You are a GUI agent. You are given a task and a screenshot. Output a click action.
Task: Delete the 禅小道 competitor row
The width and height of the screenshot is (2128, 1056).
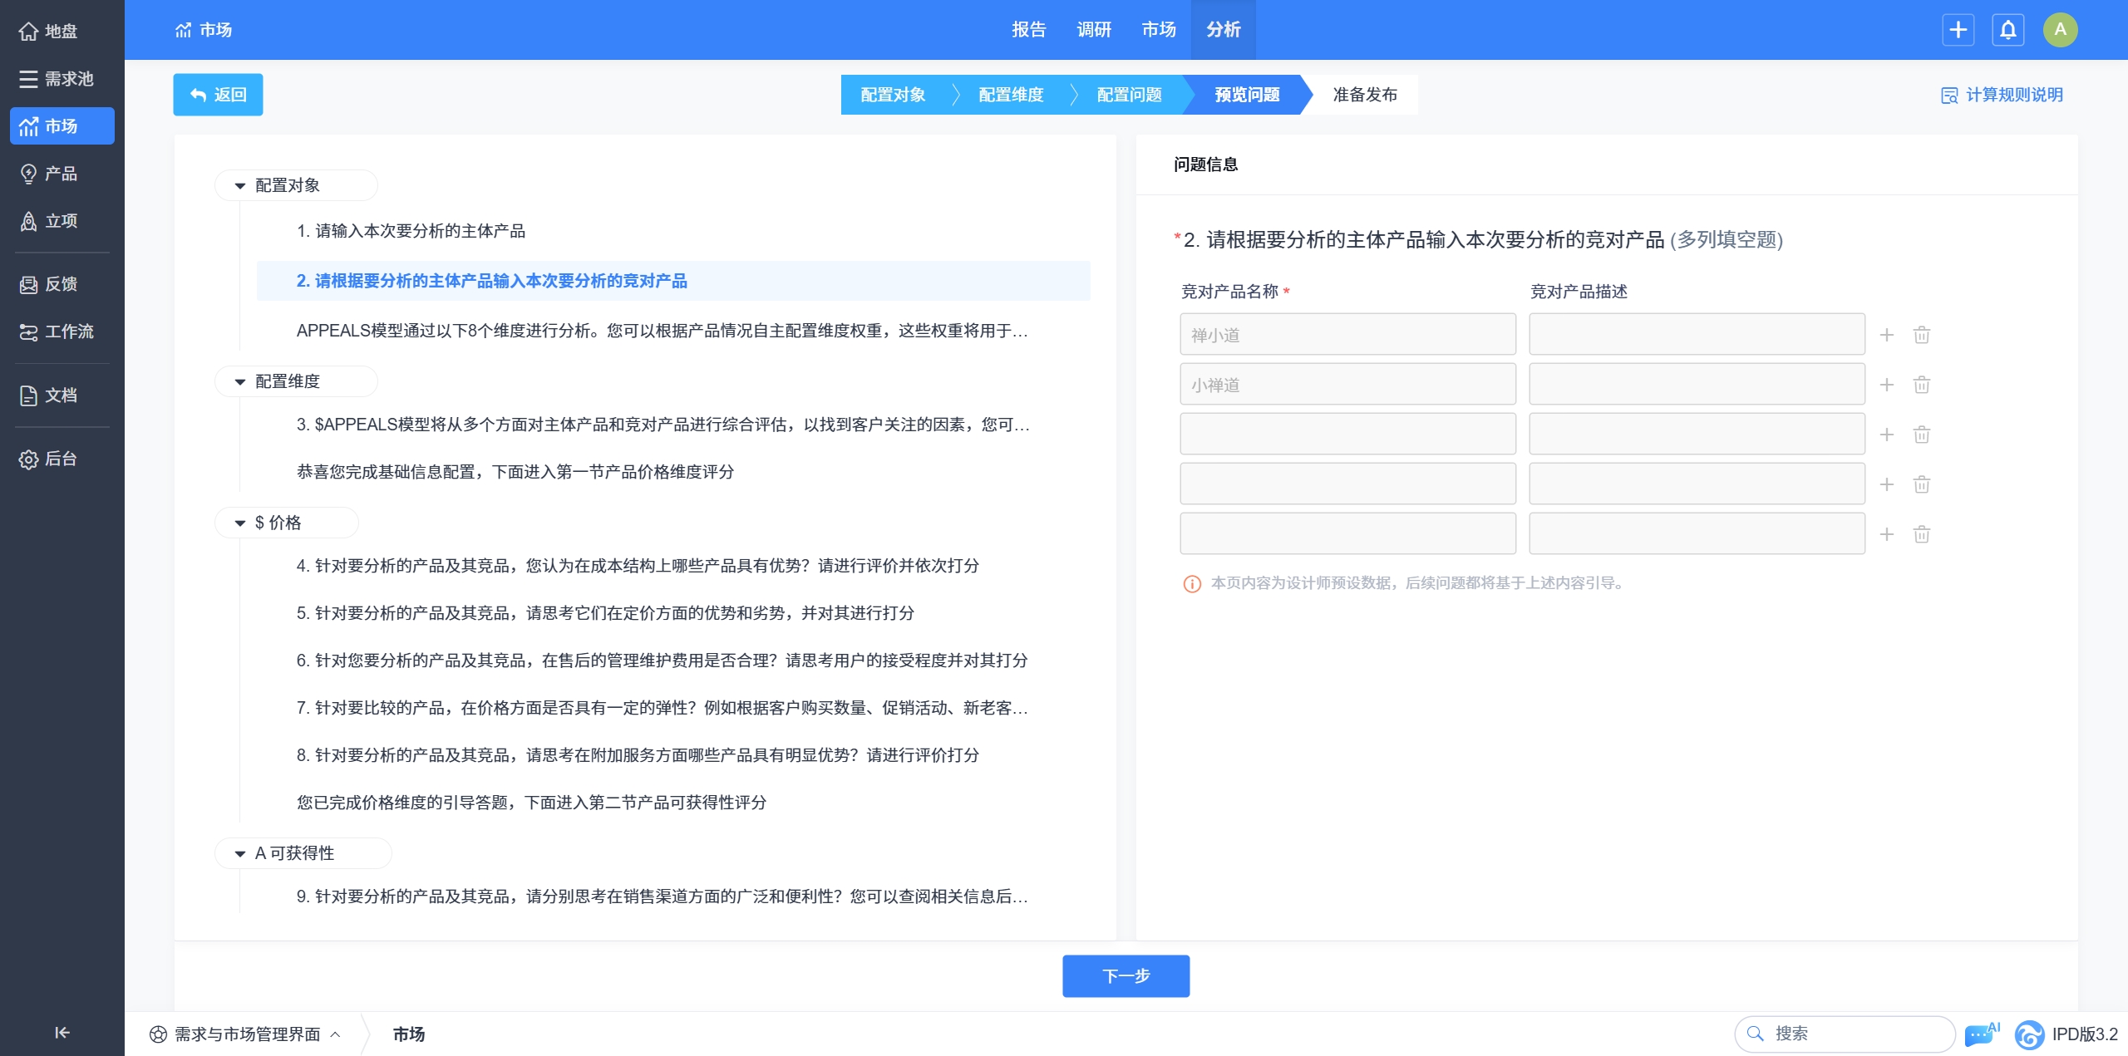point(1921,335)
